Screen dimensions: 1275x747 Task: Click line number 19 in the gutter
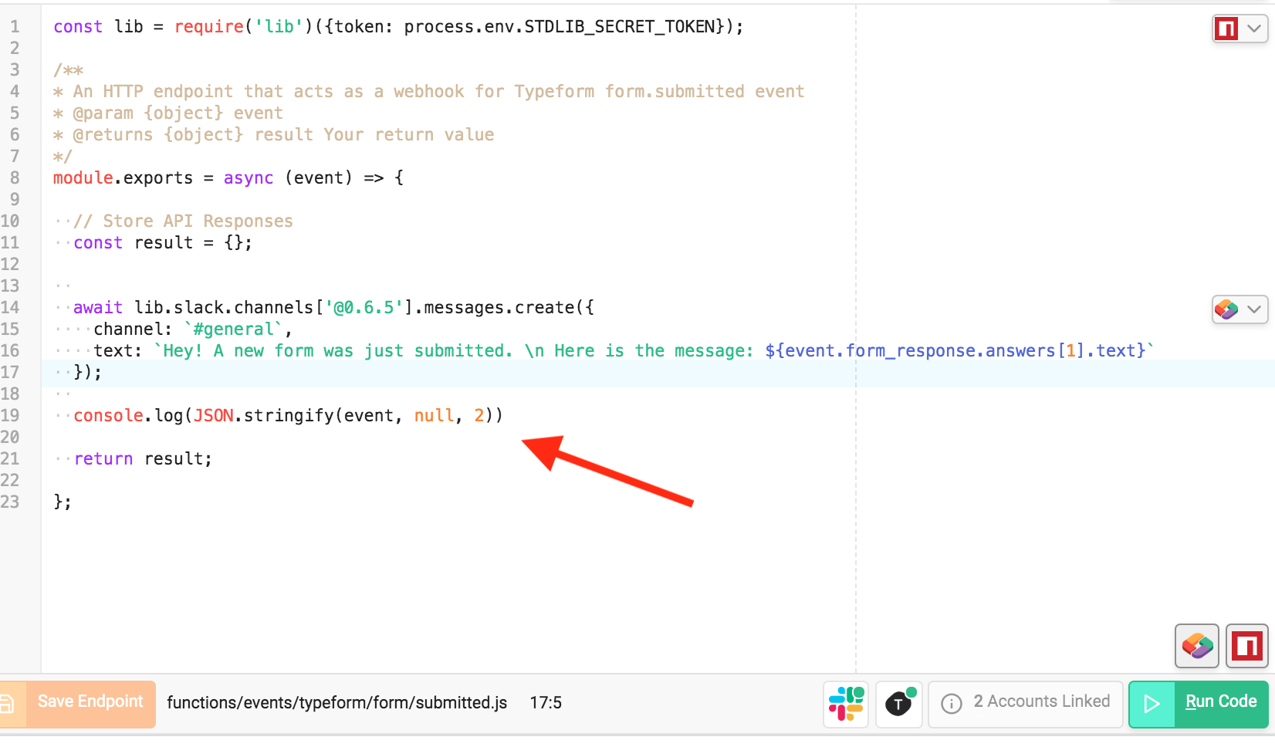coord(10,415)
